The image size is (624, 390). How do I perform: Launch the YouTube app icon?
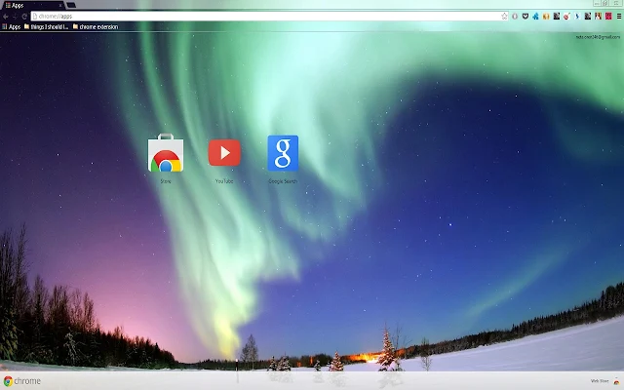pyautogui.click(x=224, y=152)
